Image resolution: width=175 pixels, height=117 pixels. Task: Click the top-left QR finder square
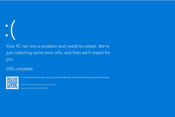point(9,79)
